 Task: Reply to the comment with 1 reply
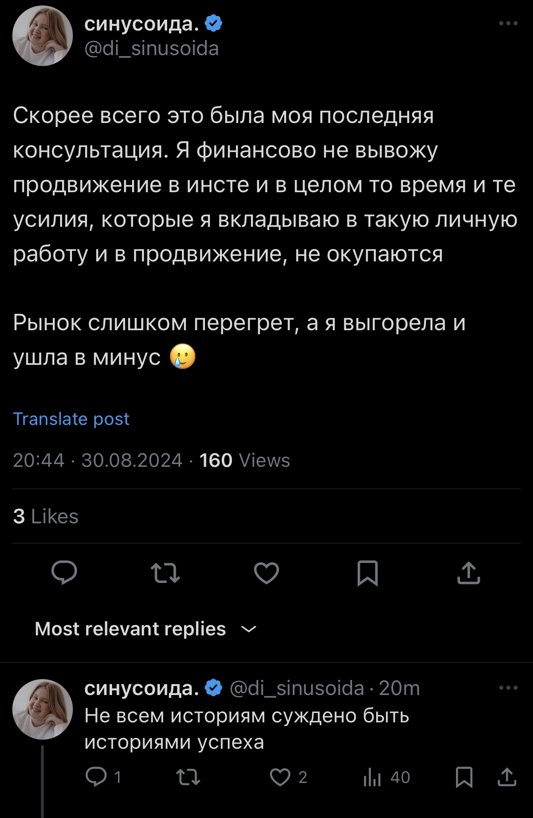96,777
